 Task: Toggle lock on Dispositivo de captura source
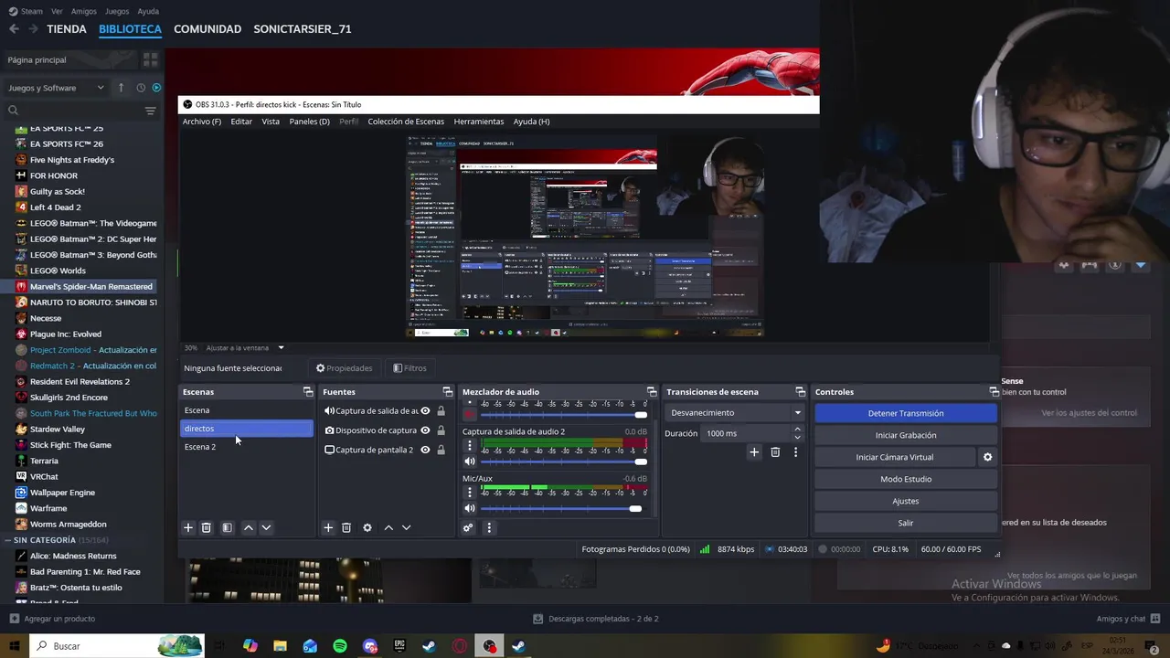[441, 430]
